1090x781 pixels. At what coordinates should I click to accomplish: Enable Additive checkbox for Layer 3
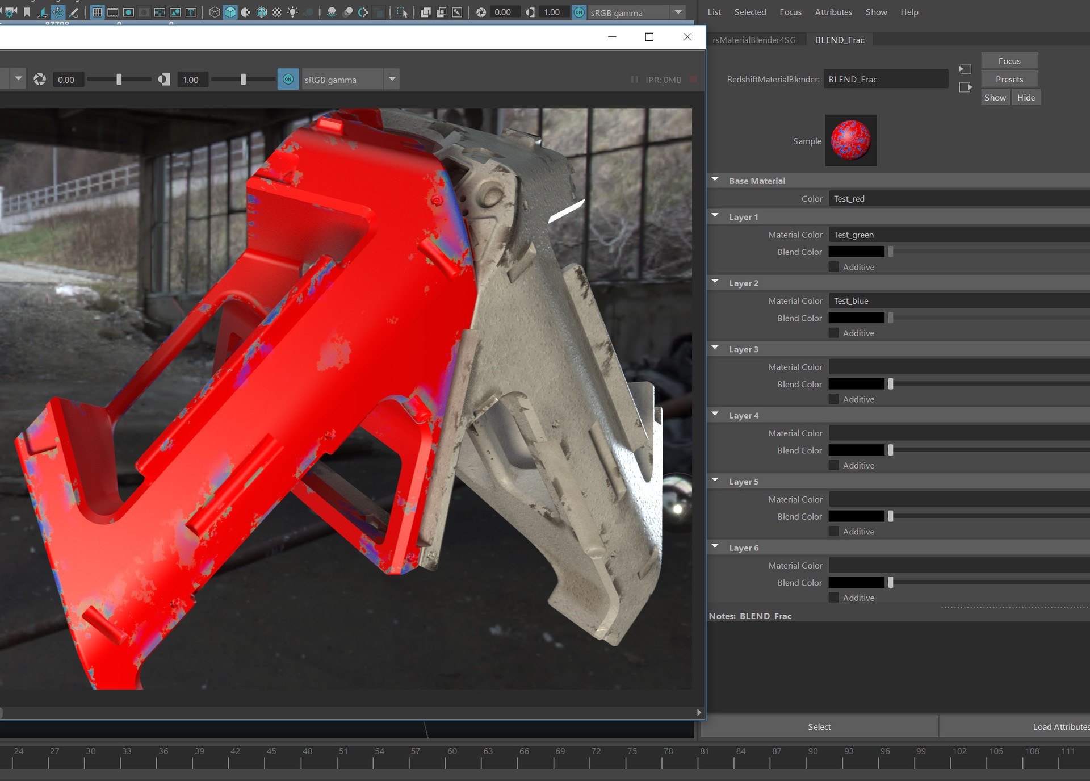coord(834,399)
